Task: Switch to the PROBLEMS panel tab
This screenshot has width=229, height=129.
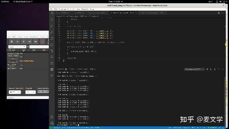Action: (x=61, y=69)
